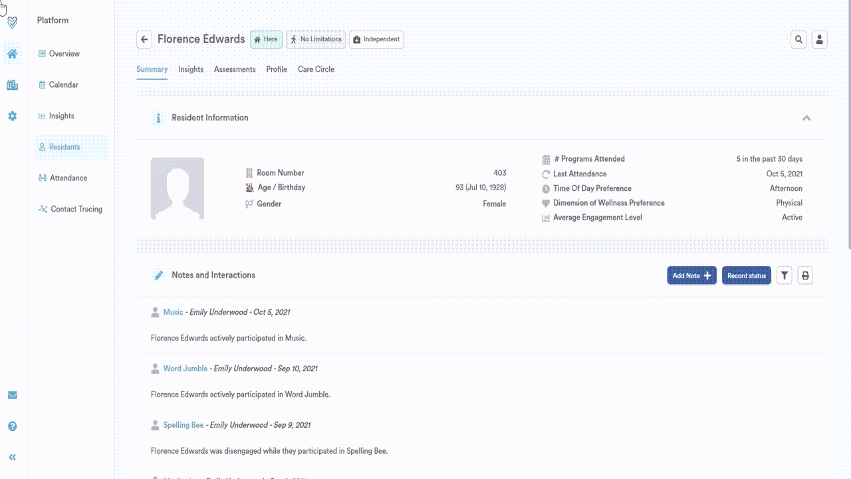Image resolution: width=851 pixels, height=479 pixels.
Task: Click the person icon beside Word Jumble
Action: point(156,369)
